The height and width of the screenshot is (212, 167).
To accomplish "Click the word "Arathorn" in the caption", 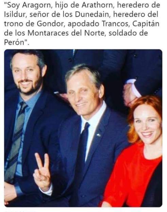I will point(97,5).
